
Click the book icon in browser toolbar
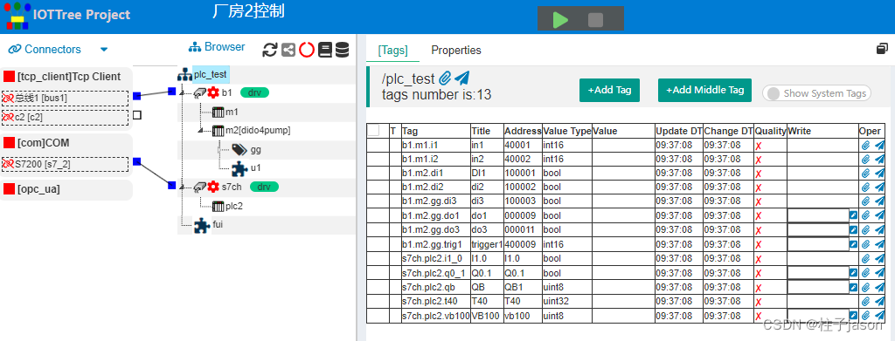(325, 50)
